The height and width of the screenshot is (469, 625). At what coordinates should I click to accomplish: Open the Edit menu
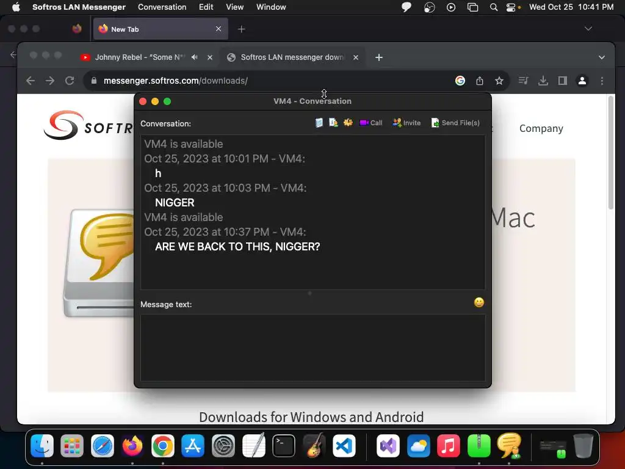click(x=206, y=7)
